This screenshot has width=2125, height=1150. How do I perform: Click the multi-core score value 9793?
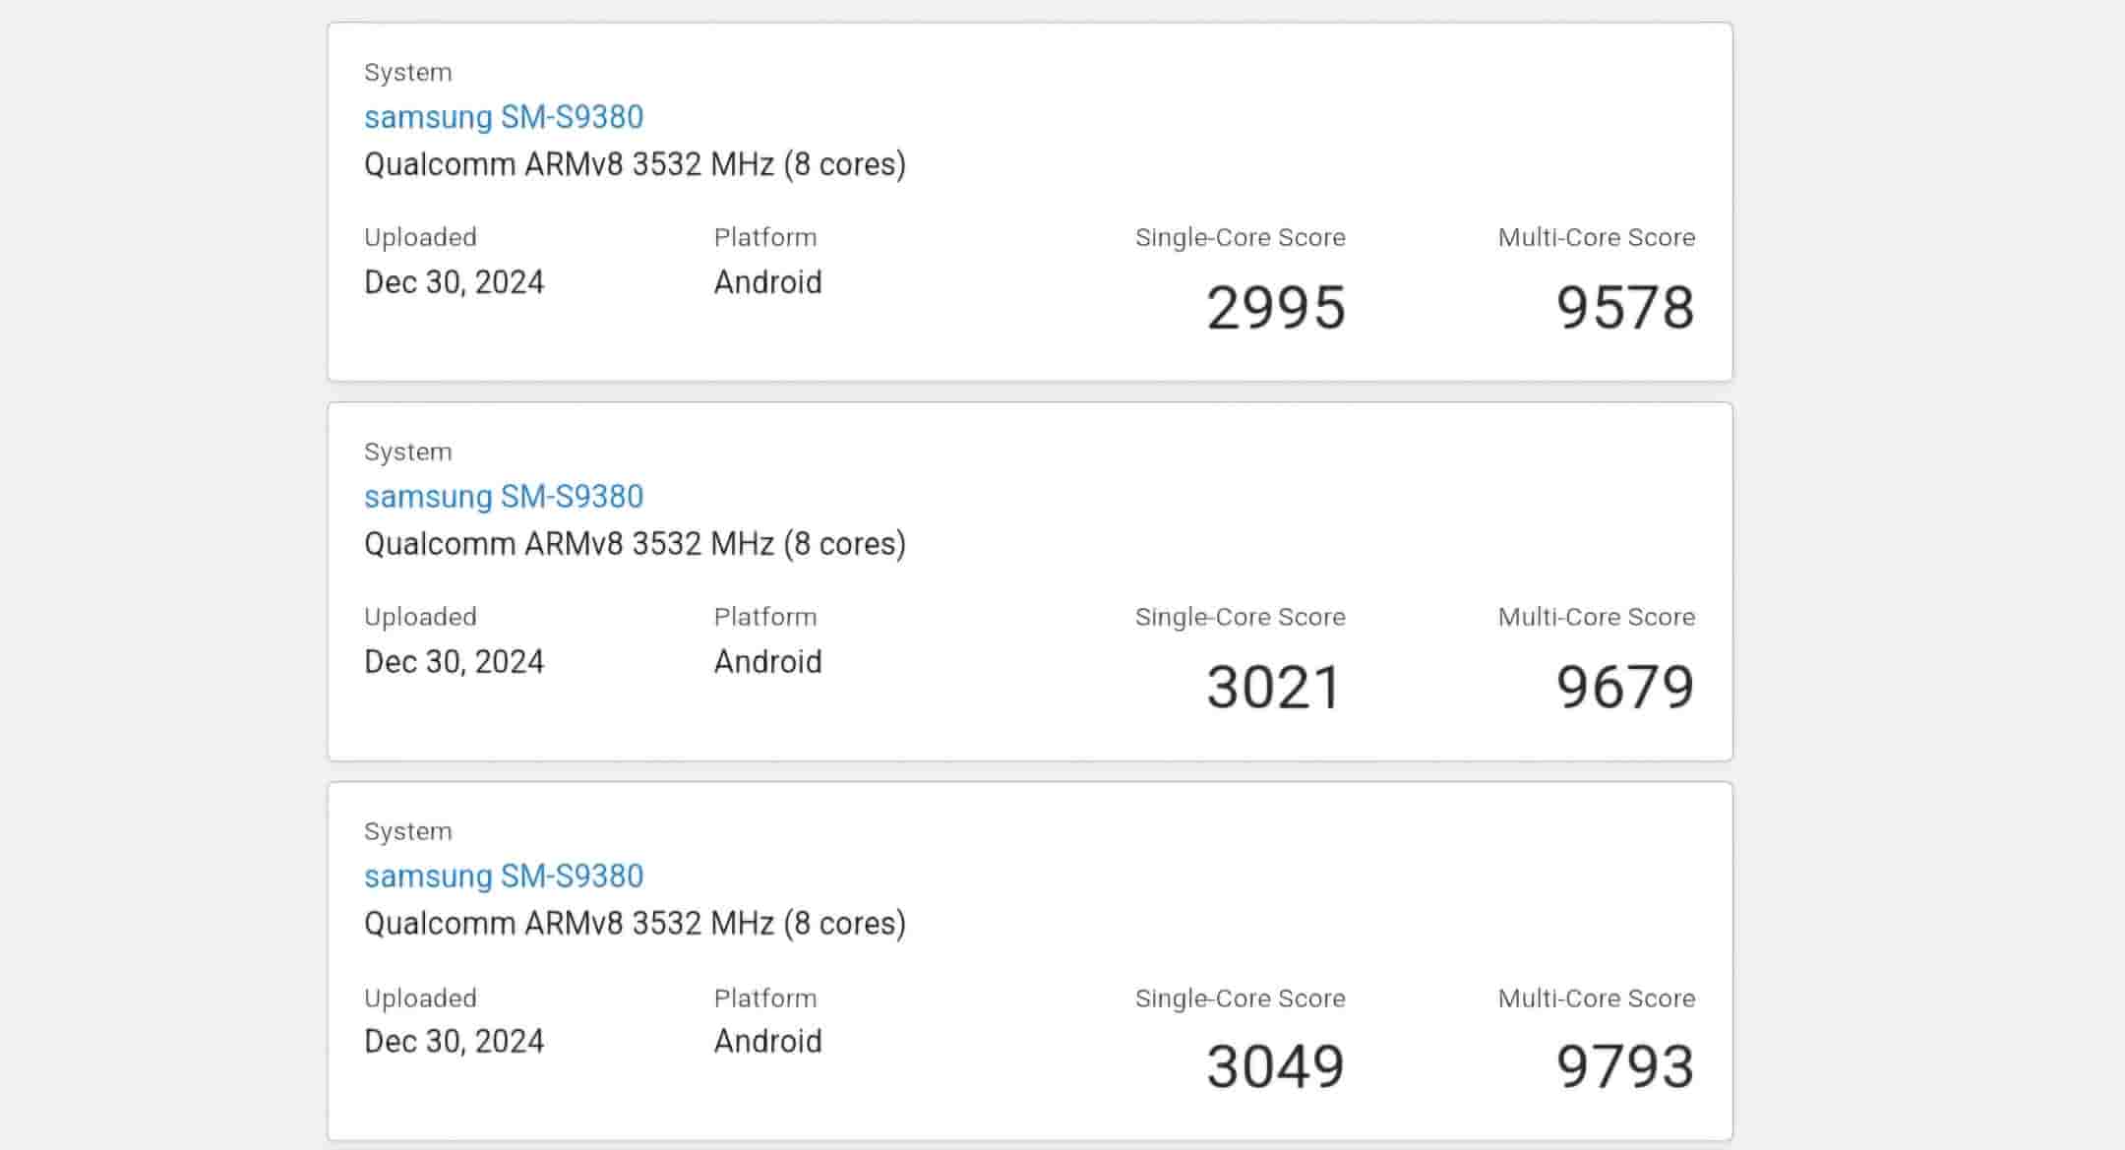pyautogui.click(x=1624, y=1067)
